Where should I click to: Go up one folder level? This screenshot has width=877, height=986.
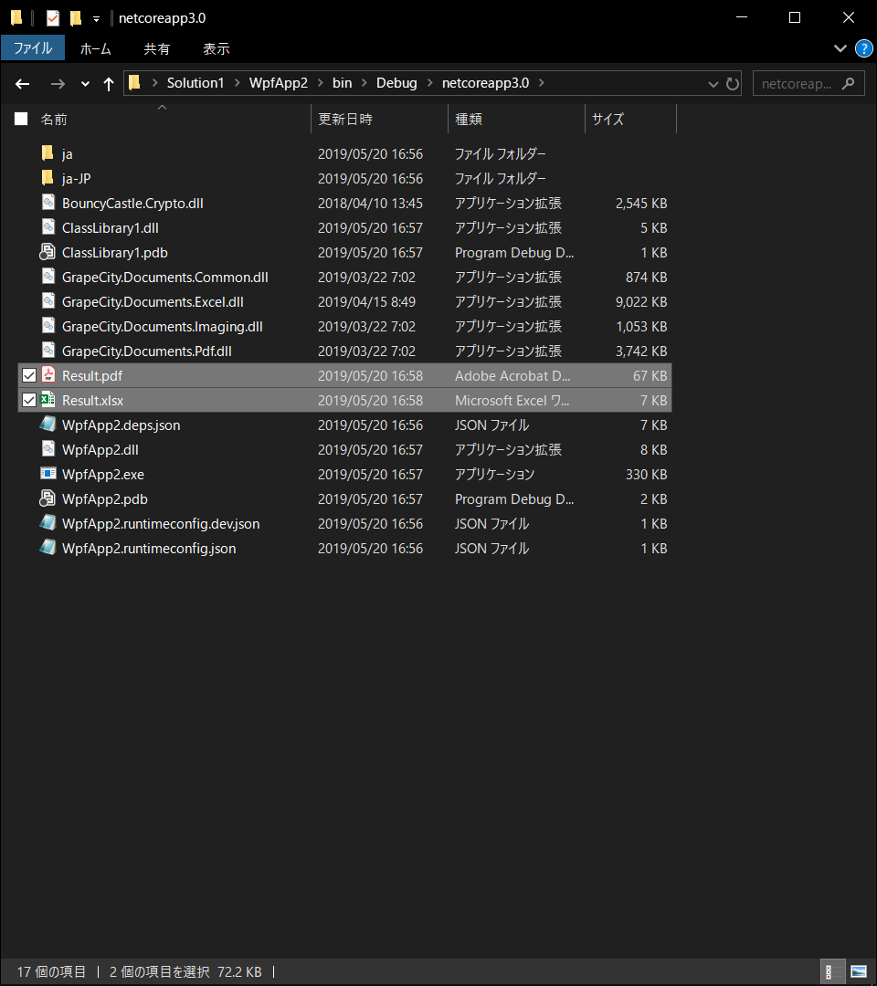(x=108, y=84)
